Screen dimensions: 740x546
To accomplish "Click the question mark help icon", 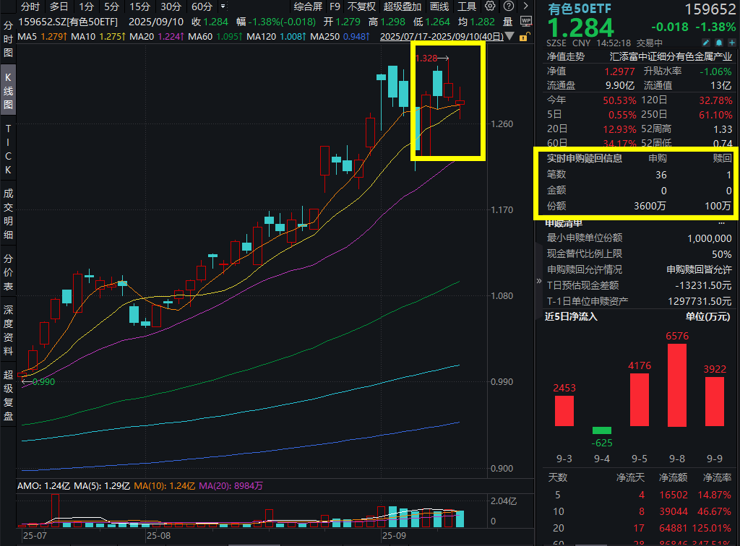I will tap(507, 6).
